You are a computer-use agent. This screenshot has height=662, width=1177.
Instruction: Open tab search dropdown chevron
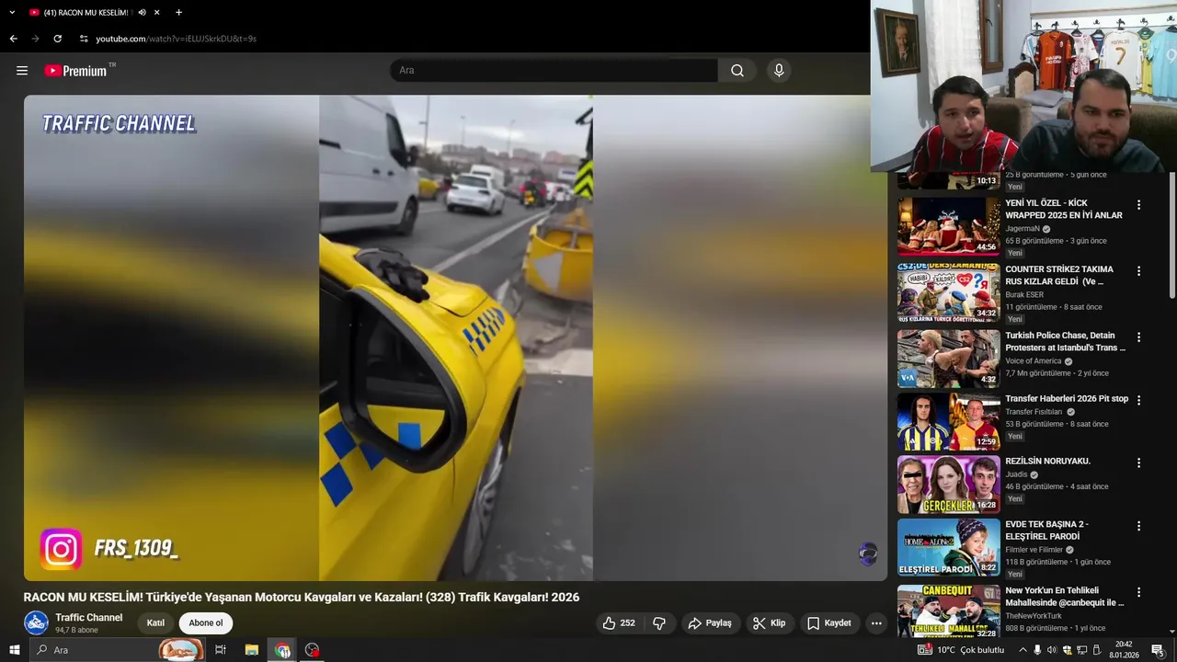12,12
